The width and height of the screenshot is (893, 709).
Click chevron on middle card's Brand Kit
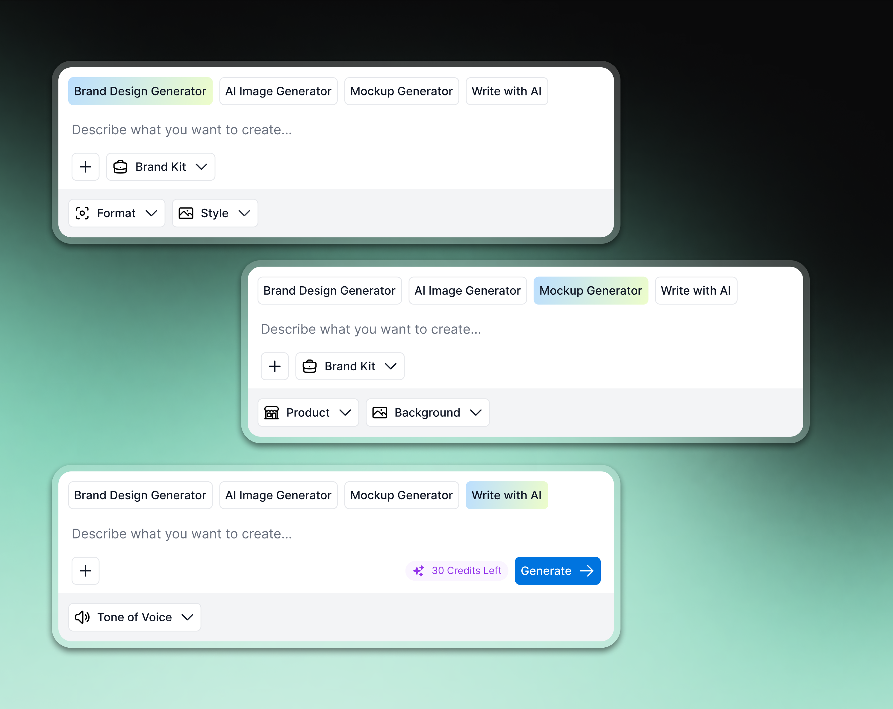tap(391, 366)
